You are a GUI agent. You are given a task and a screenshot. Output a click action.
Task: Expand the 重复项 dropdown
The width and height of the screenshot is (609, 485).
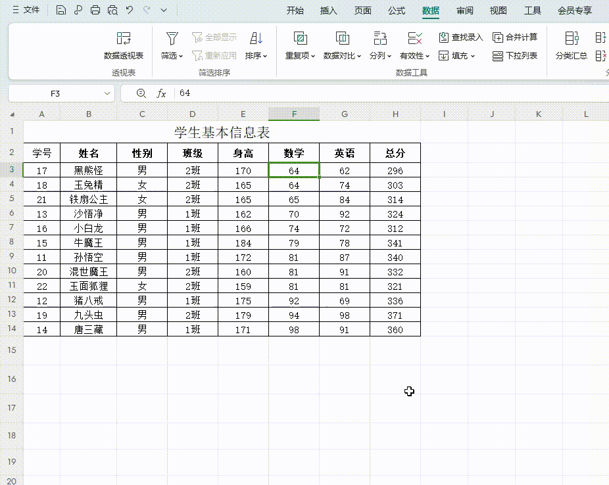click(313, 57)
